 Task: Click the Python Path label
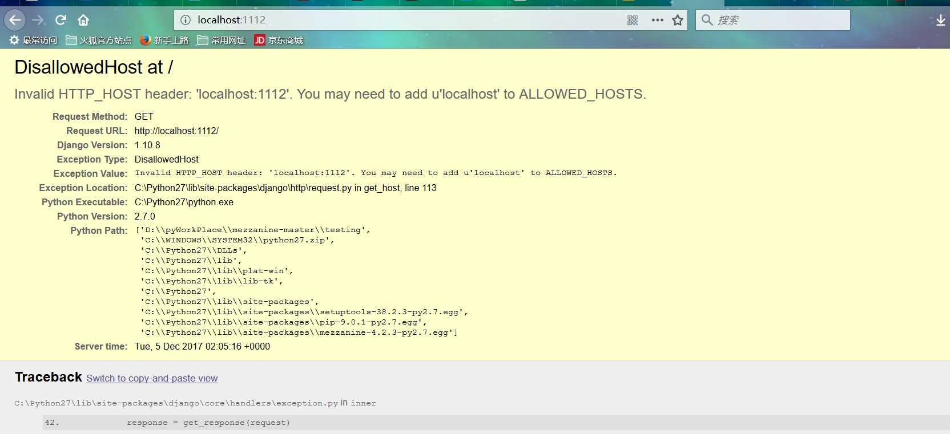coord(99,230)
